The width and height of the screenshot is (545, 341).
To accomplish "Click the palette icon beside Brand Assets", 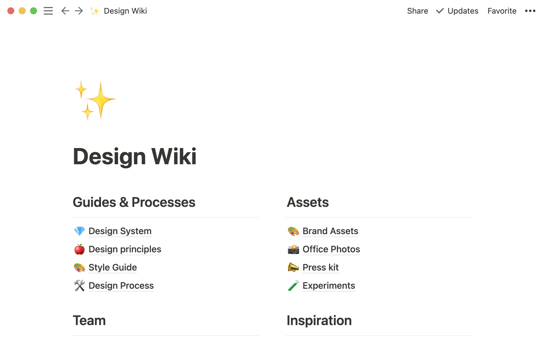I will tap(293, 231).
